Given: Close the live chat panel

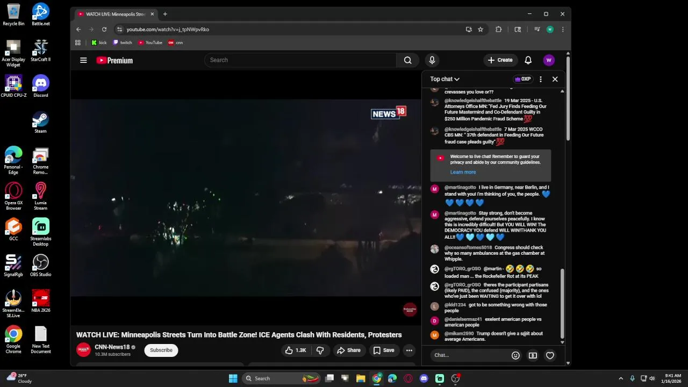Looking at the screenshot, I should [555, 79].
